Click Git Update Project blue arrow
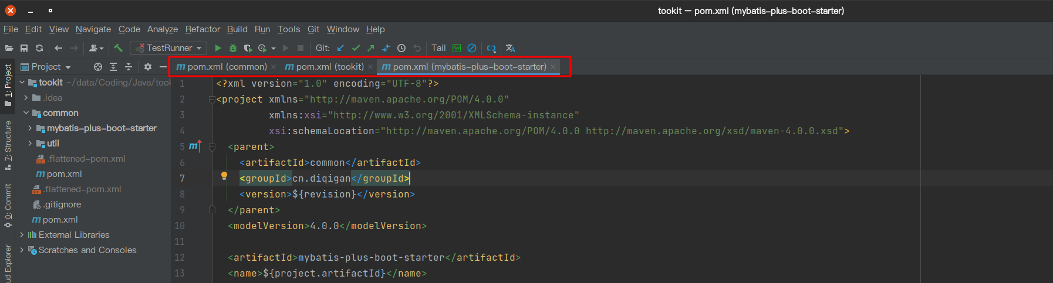1053x283 pixels. (x=340, y=48)
